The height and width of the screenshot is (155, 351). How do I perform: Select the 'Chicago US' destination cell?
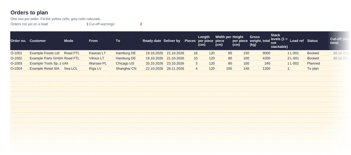coord(125,63)
